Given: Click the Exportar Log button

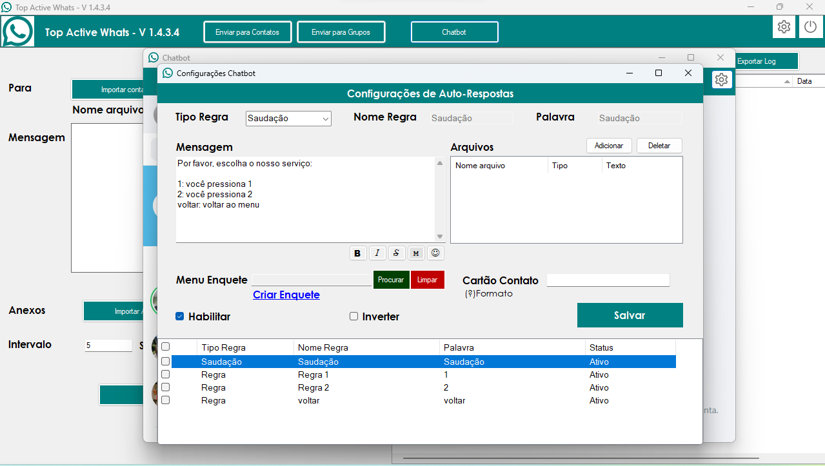Looking at the screenshot, I should (767, 61).
